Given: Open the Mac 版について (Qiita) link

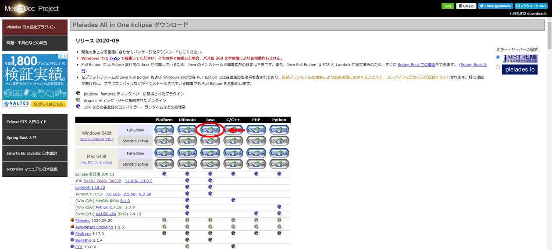Looking at the screenshot, I should (x=96, y=162).
